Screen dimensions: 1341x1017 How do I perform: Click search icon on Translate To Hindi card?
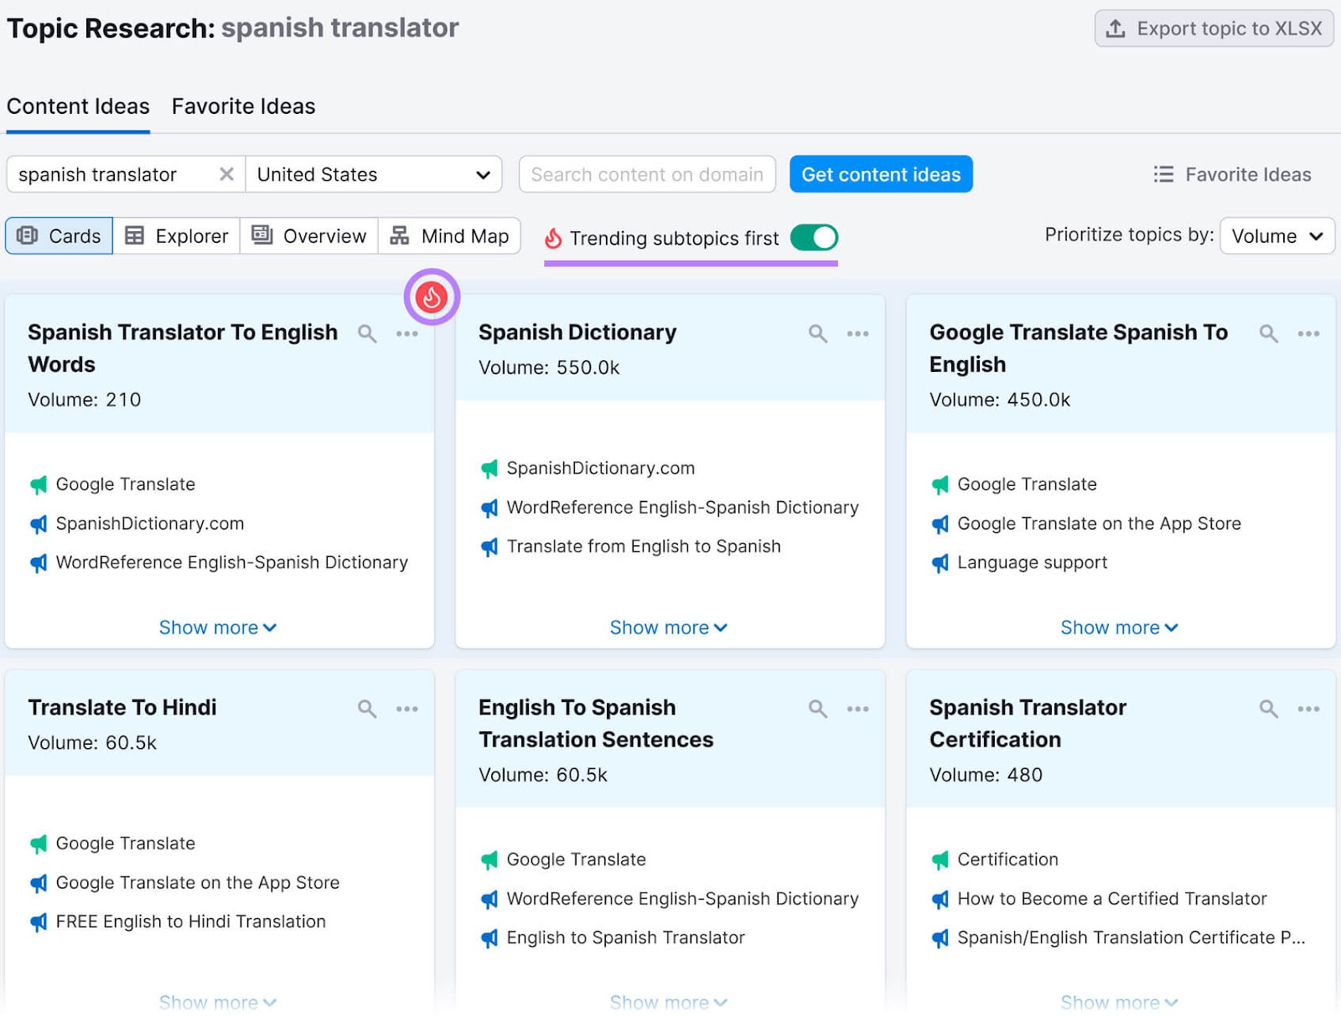point(366,710)
